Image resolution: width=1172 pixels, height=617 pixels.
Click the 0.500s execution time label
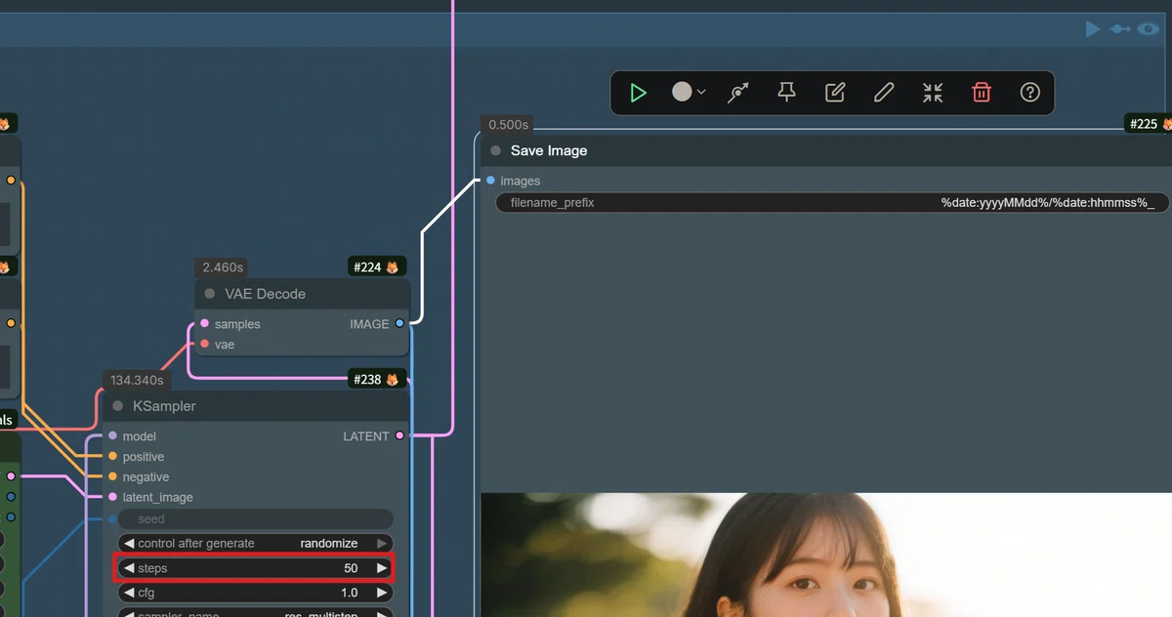(x=508, y=125)
